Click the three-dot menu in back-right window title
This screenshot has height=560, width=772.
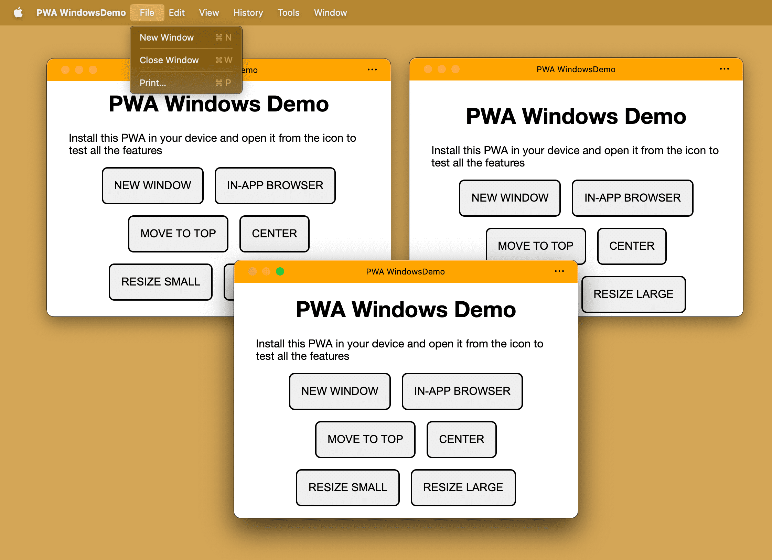click(725, 68)
